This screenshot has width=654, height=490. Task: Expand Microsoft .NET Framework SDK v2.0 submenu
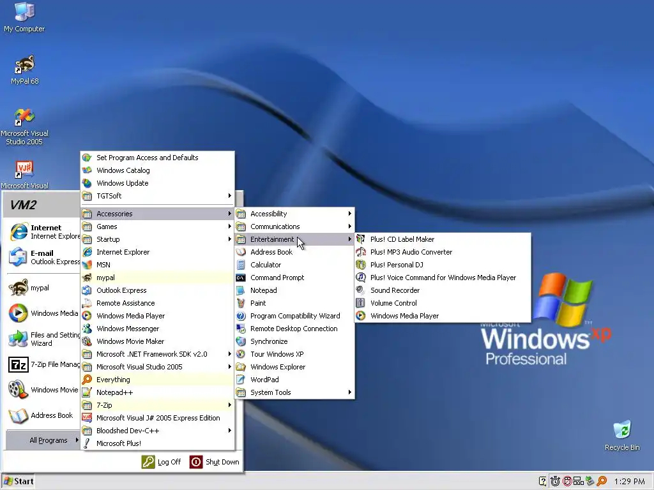pyautogui.click(x=157, y=354)
